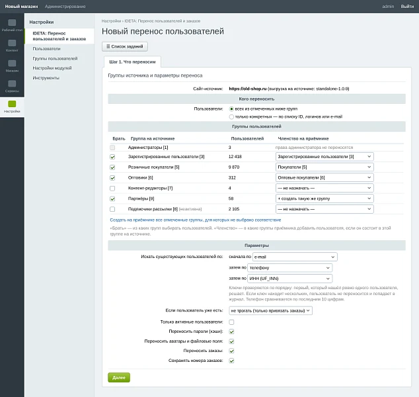Select the green Настройки sidebar icon

[12, 104]
